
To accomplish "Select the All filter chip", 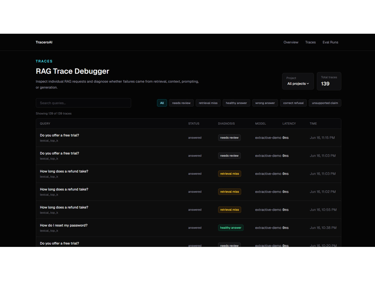I will [x=162, y=103].
